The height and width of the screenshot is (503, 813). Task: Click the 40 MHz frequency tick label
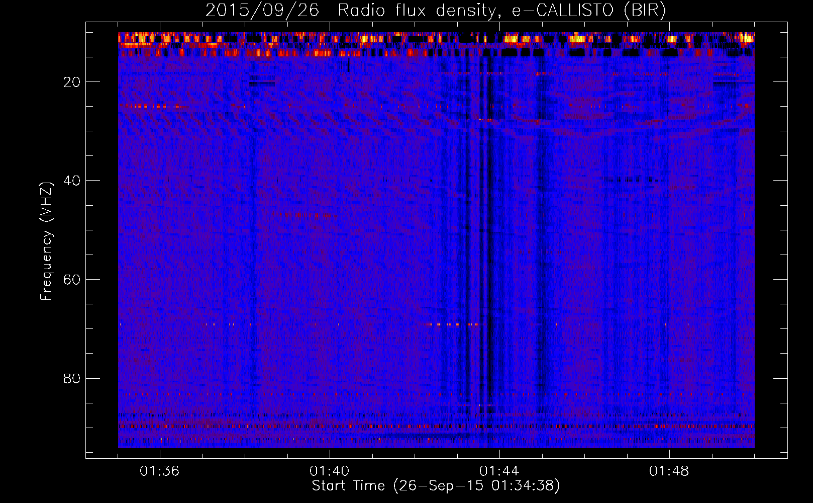pos(72,181)
